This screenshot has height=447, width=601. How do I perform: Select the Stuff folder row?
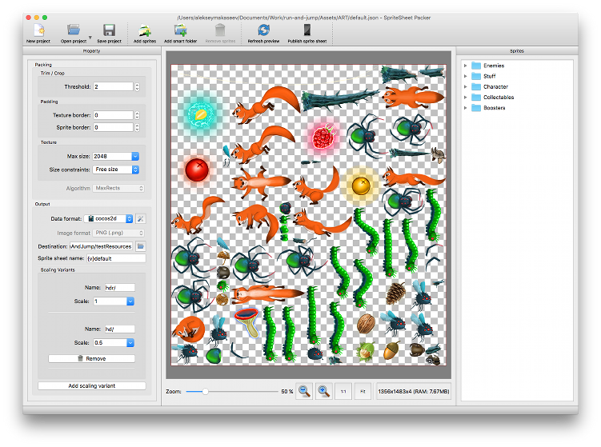(x=517, y=76)
